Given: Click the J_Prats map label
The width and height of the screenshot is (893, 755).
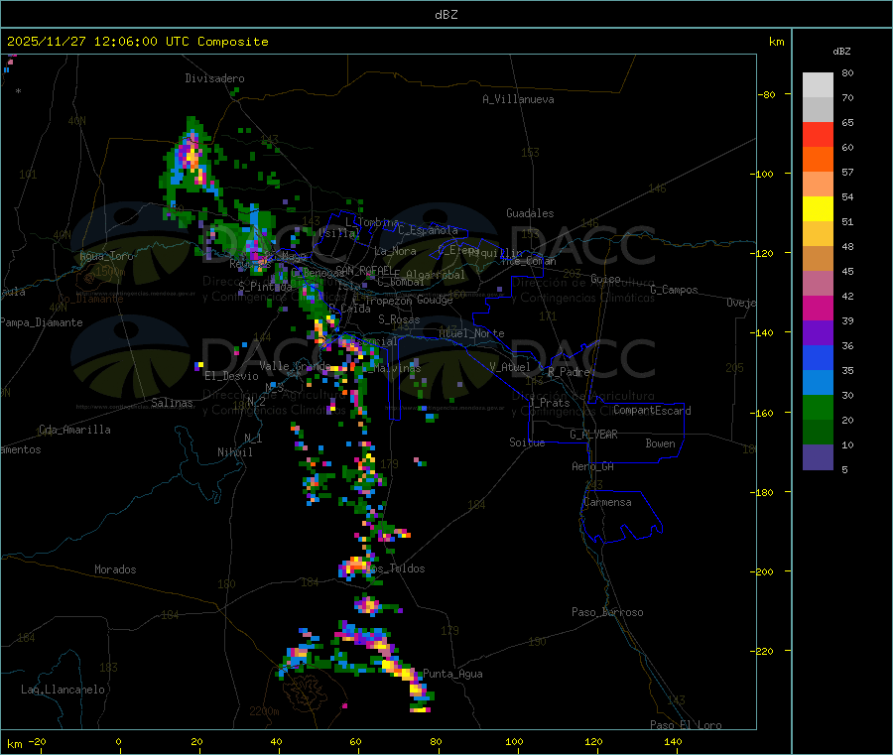Looking at the screenshot, I should pyautogui.click(x=549, y=403).
